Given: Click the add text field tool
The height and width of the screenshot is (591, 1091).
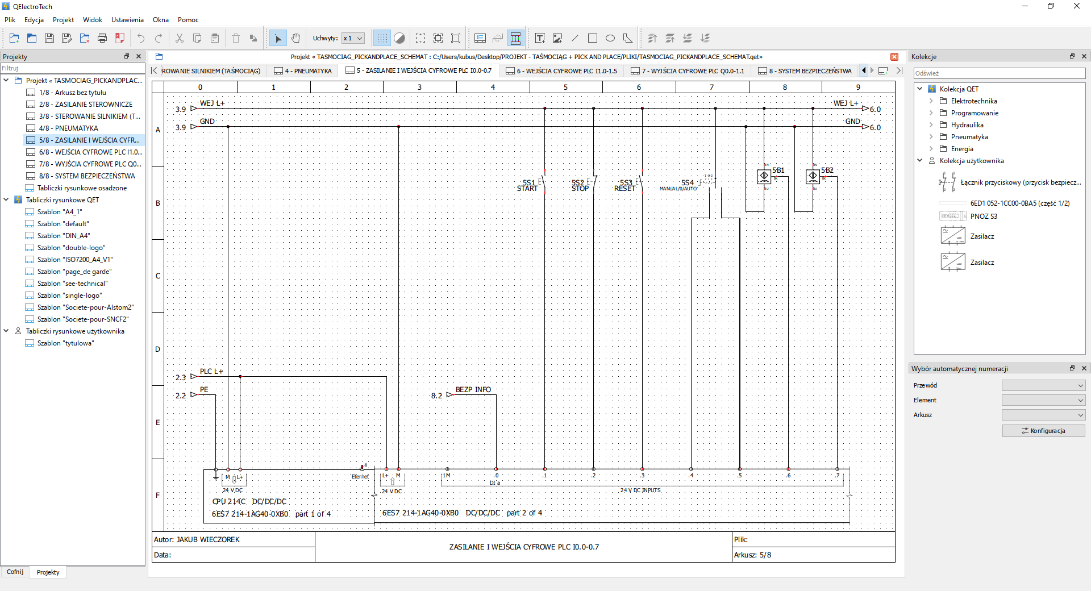Looking at the screenshot, I should (540, 38).
